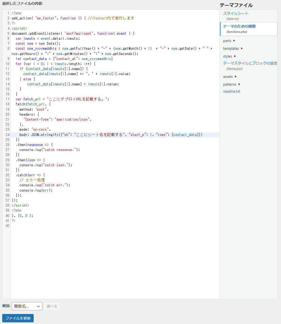Open the 関数名... lookup dropdown
281x324 pixels.
coord(27,306)
